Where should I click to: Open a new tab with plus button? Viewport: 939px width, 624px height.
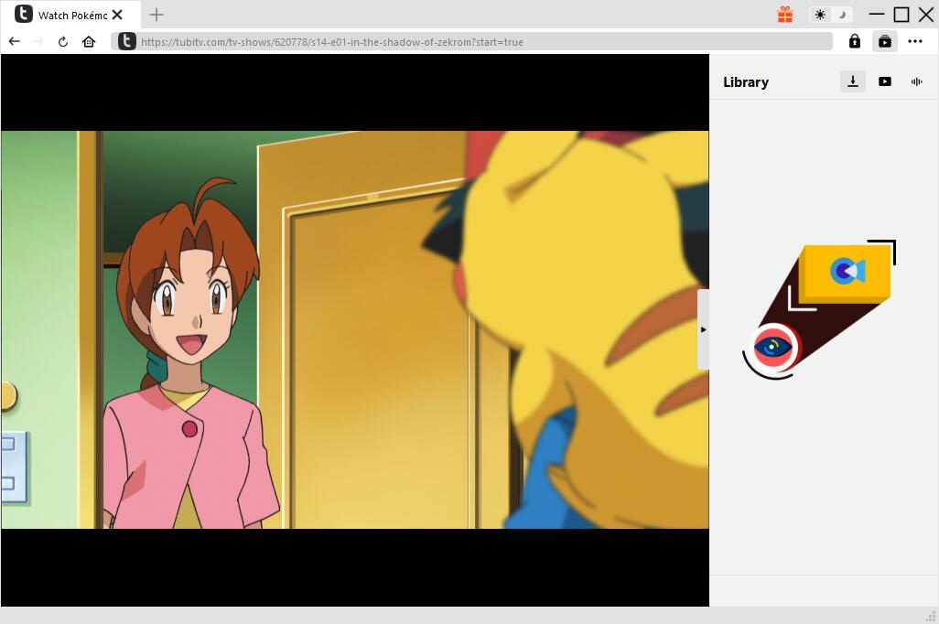coord(156,15)
